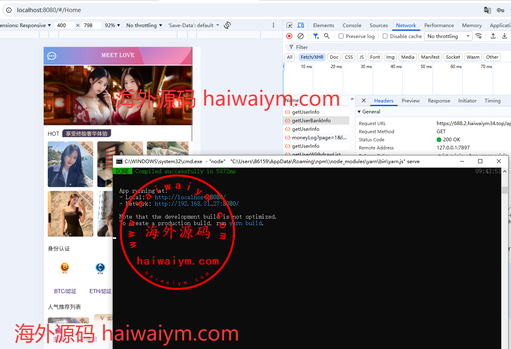
Task: Open the 92% zoom dropdown
Action: (112, 25)
